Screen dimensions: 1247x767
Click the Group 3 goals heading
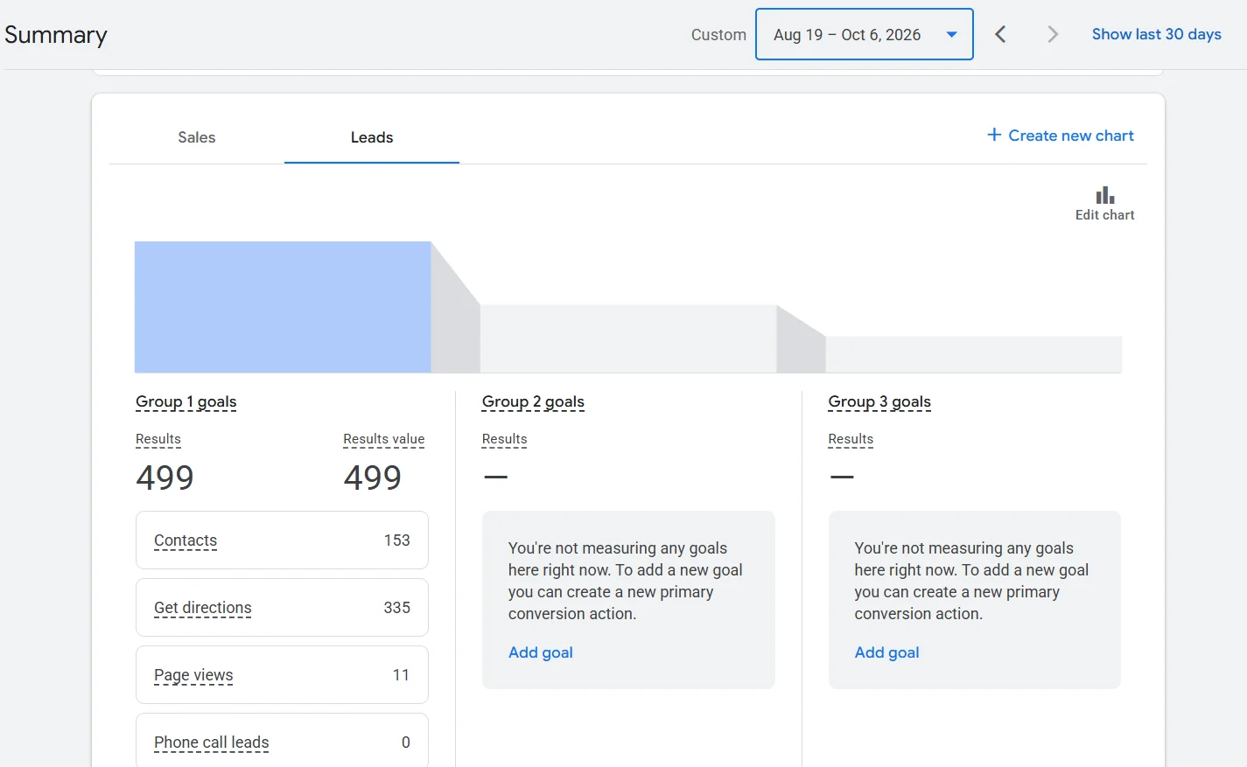[879, 402]
